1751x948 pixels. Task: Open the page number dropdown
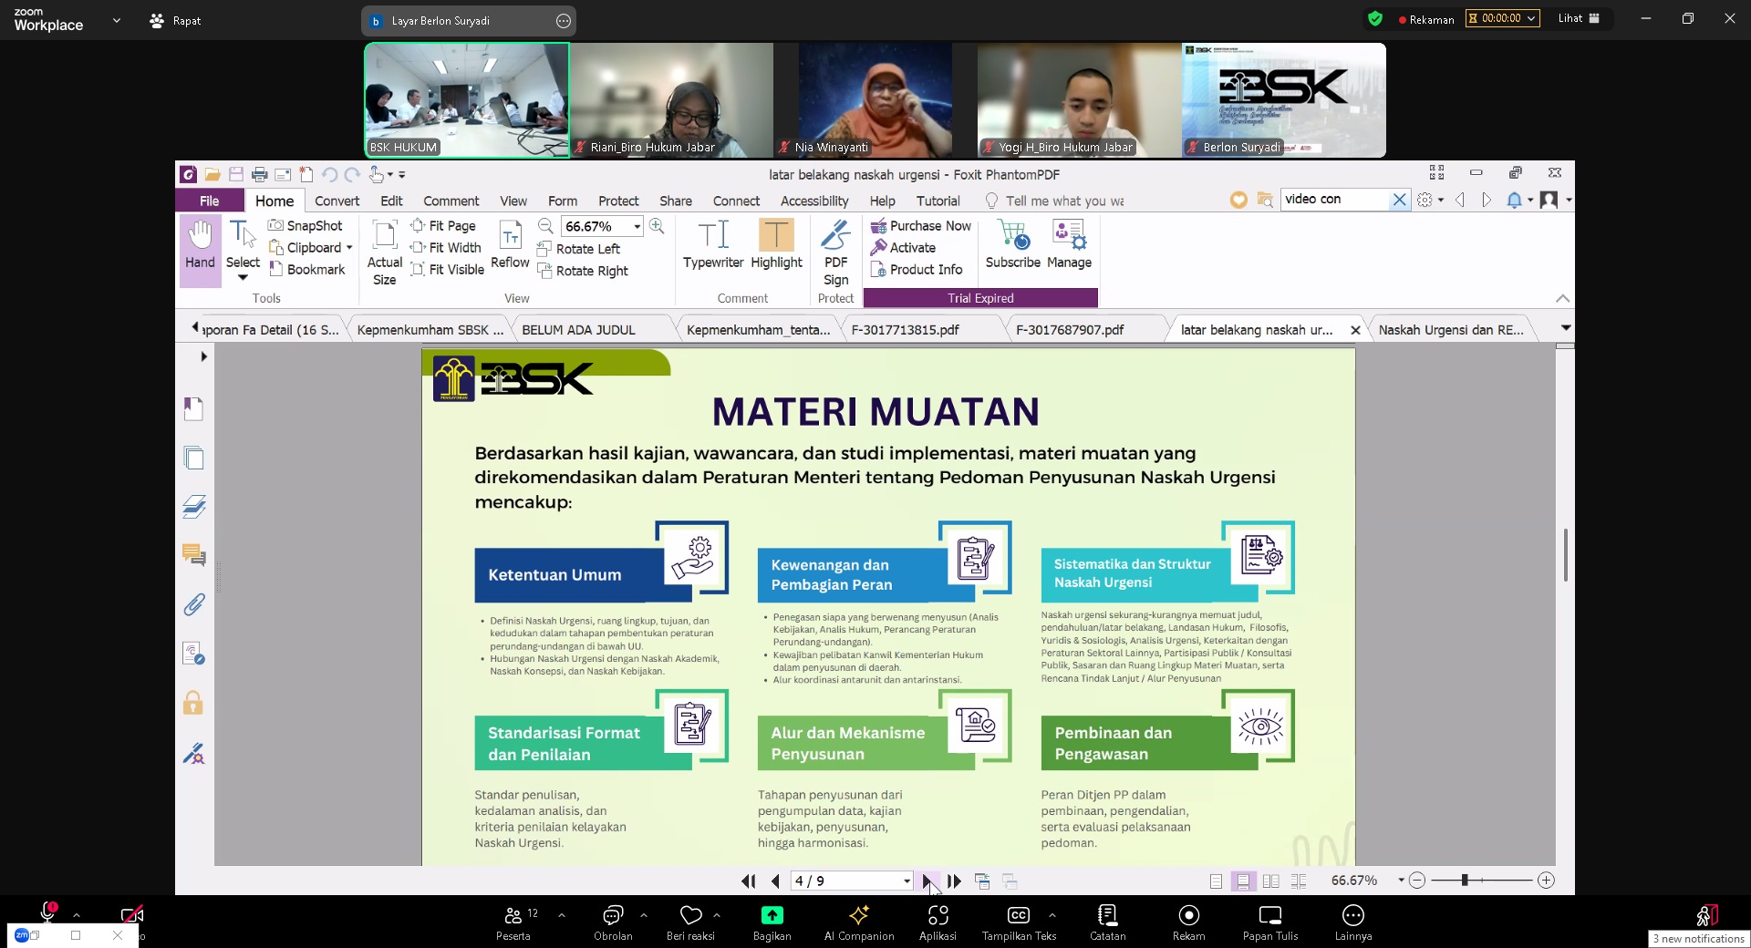click(x=907, y=881)
